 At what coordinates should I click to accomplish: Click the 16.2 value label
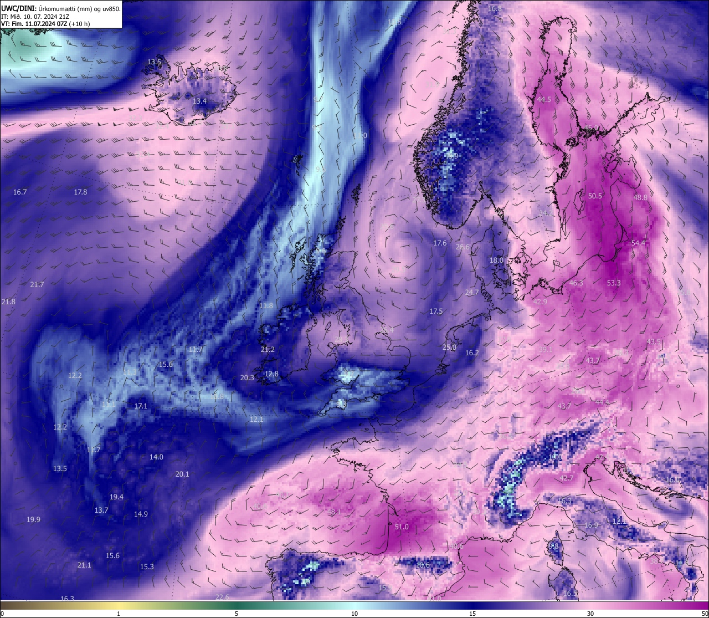(x=472, y=353)
